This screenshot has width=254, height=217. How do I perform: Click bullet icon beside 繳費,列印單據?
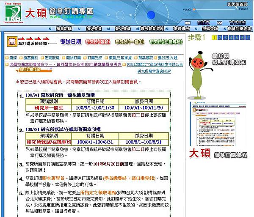pos(106,58)
